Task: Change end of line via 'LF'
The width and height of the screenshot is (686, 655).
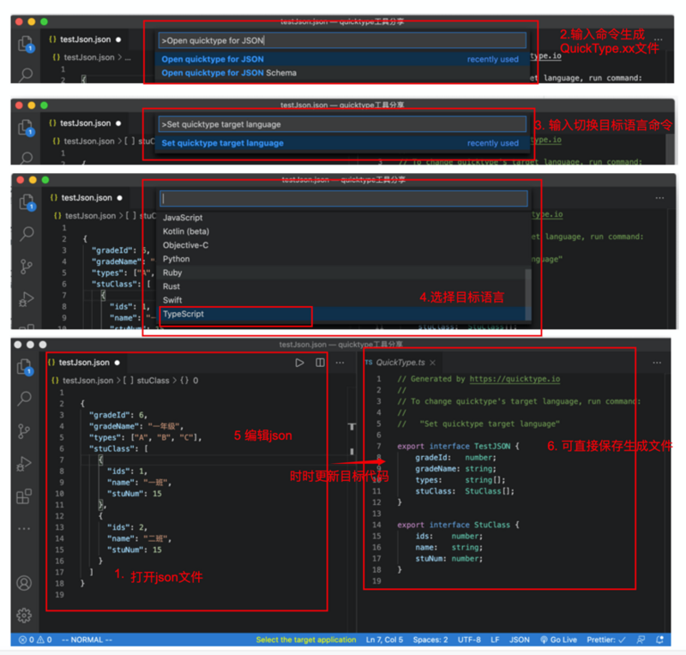Action: [495, 640]
